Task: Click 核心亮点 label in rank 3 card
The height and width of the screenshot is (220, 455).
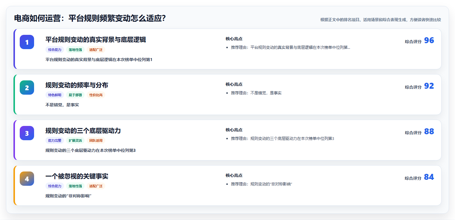Action: [x=234, y=130]
